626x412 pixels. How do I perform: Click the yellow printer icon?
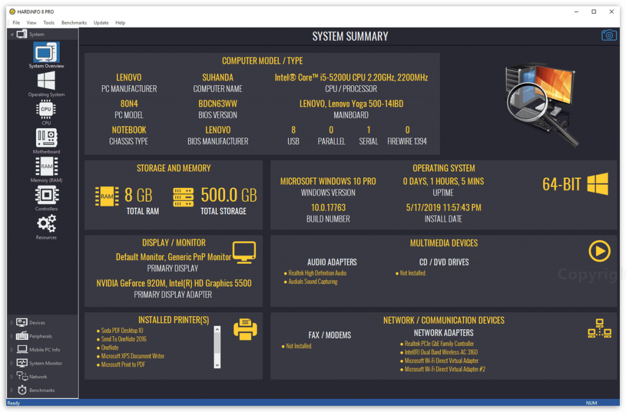click(x=245, y=329)
